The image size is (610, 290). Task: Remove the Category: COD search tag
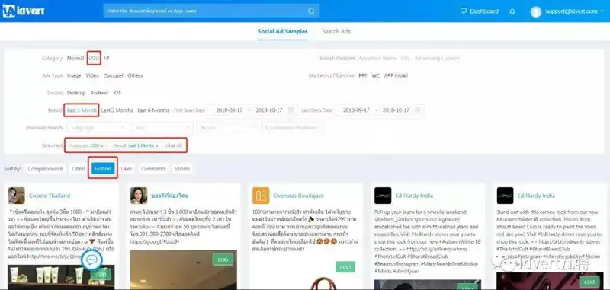click(x=102, y=145)
